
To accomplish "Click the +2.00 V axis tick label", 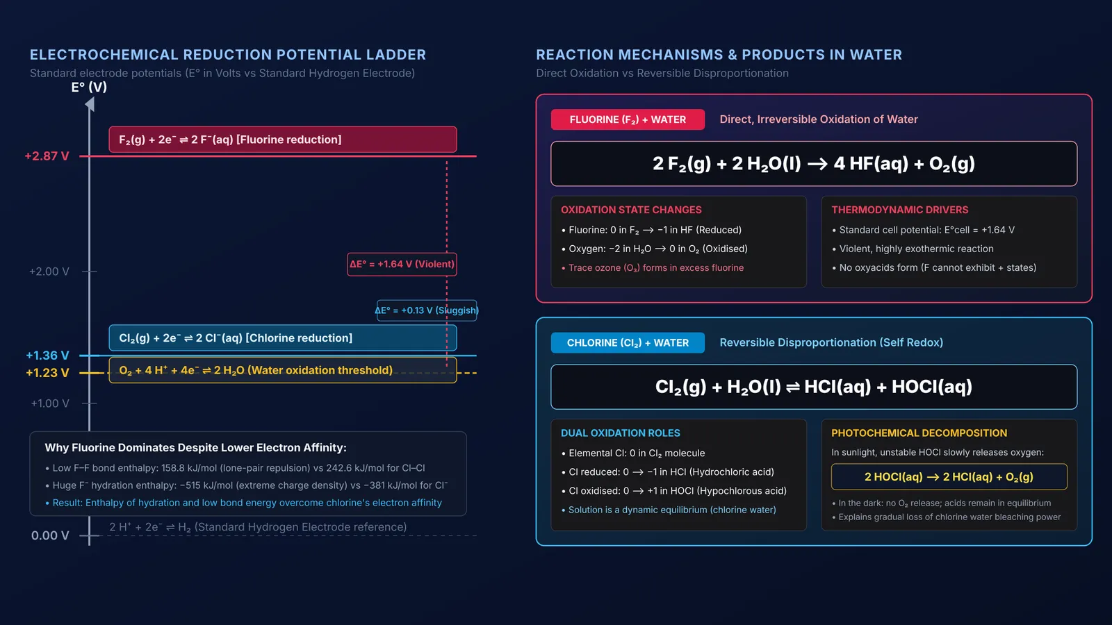I will coord(49,272).
